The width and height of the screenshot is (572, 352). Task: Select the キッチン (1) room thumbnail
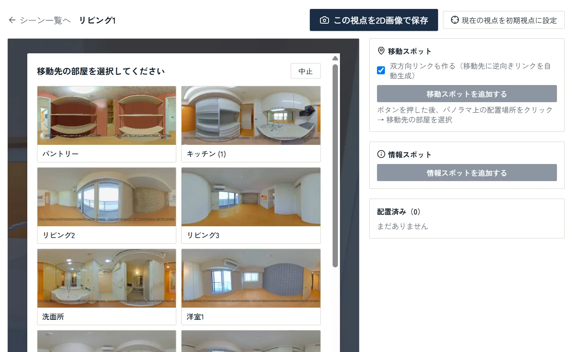tap(251, 116)
